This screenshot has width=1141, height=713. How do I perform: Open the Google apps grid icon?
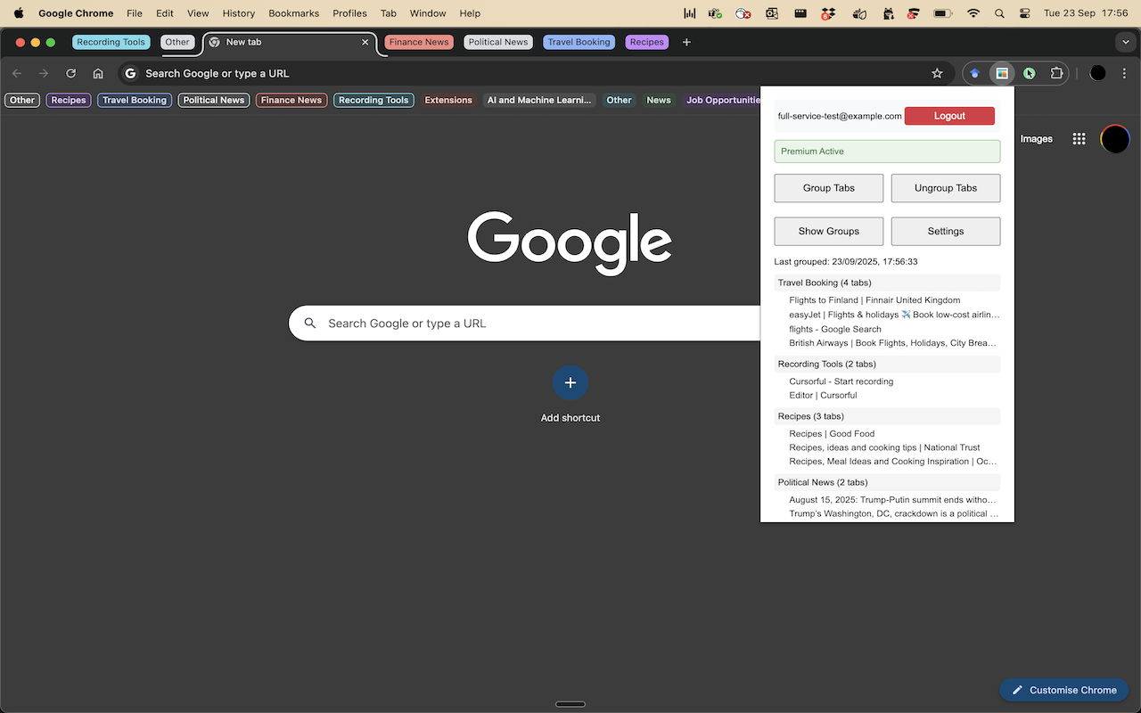1079,138
